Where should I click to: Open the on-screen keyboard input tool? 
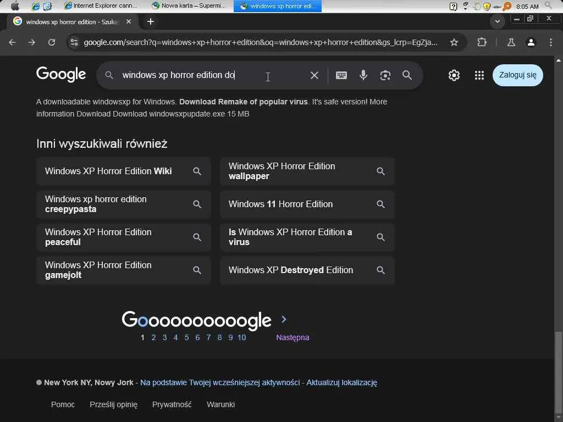click(341, 75)
